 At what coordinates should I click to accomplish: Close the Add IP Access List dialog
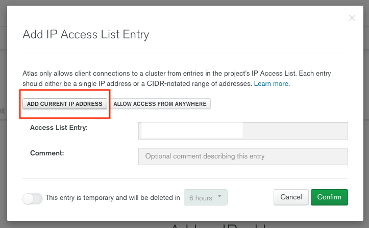[x=352, y=18]
